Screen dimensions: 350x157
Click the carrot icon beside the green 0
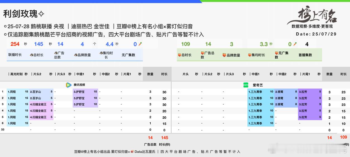pyautogui.click(x=295, y=44)
